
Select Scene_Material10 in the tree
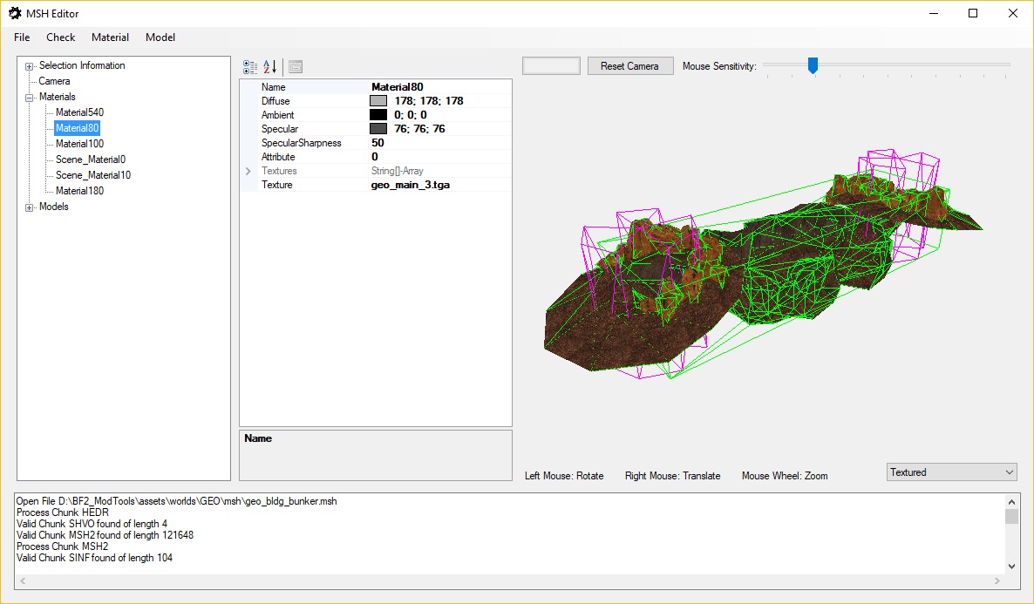coord(93,174)
